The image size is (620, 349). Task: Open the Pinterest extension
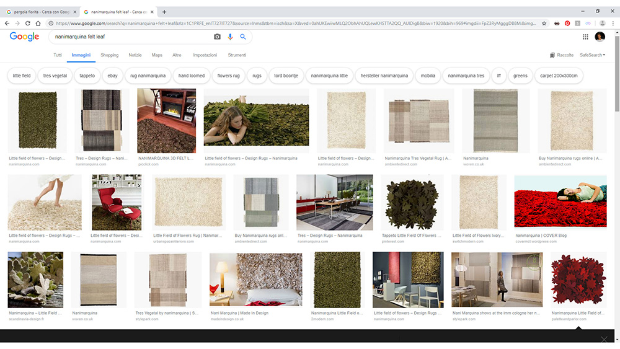(567, 24)
